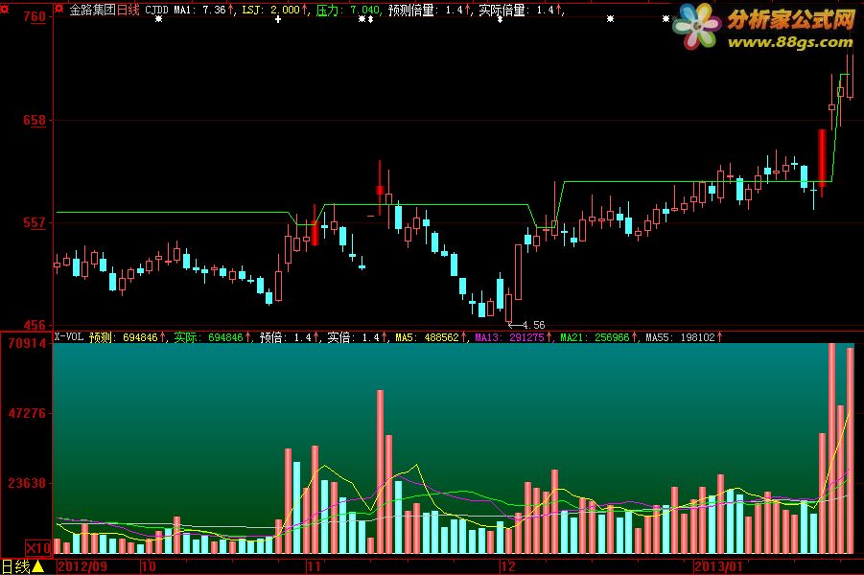Click the X10 volume scale box
Screen dimensions: 864x575
point(38,548)
